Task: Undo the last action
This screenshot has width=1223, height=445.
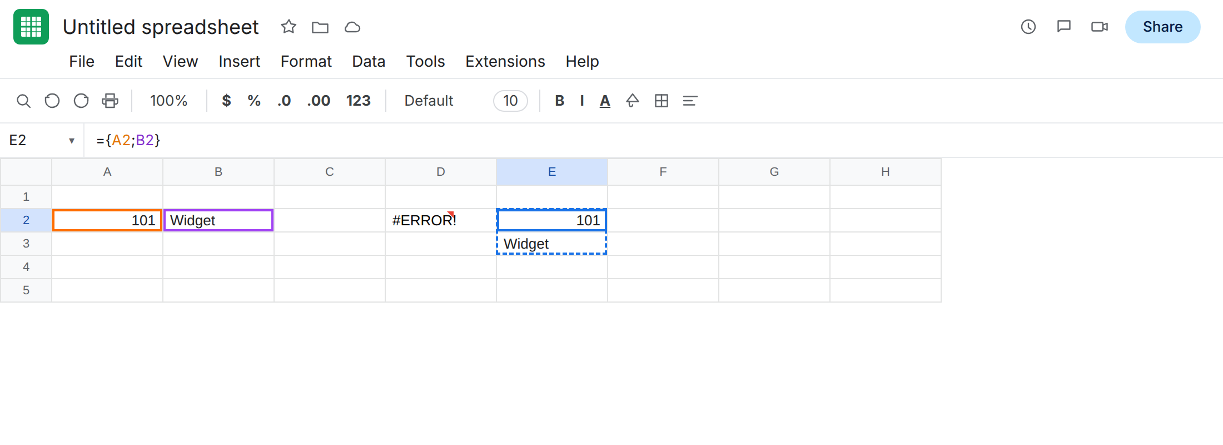Action: point(52,101)
